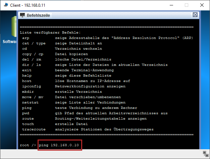The height and width of the screenshot is (159, 210).
Task: Click the Befehlszeile monitor icon
Action: 22,15
